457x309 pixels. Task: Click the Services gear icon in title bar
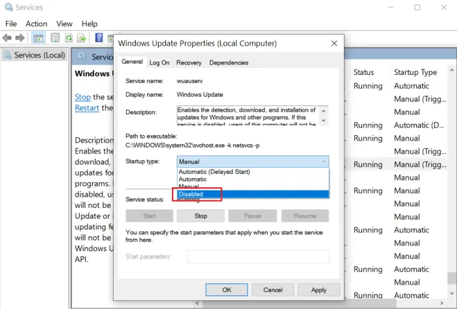[9, 7]
